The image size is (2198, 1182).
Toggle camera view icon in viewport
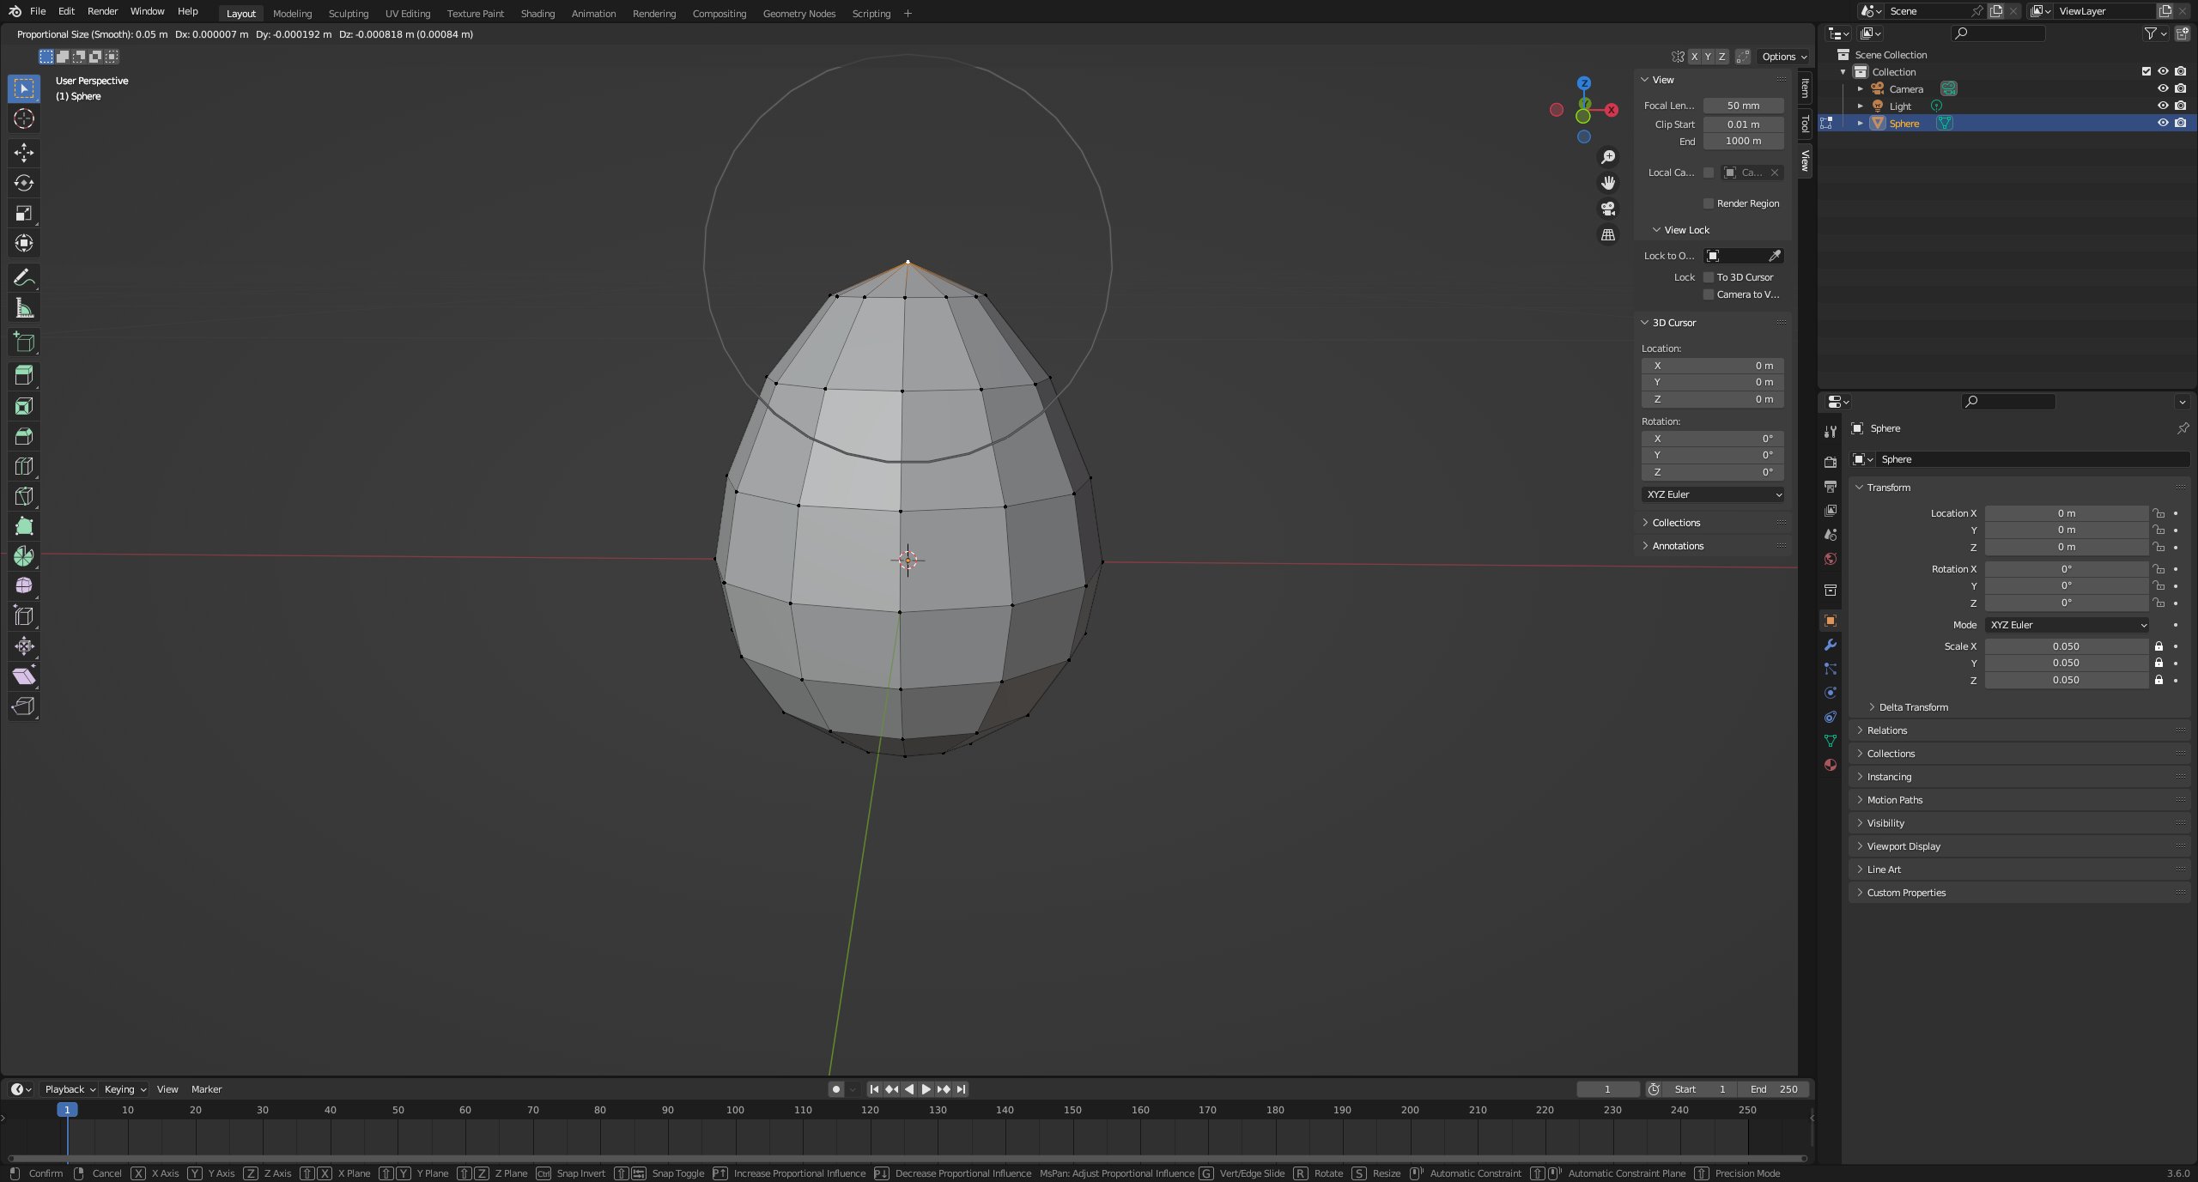tap(1608, 209)
